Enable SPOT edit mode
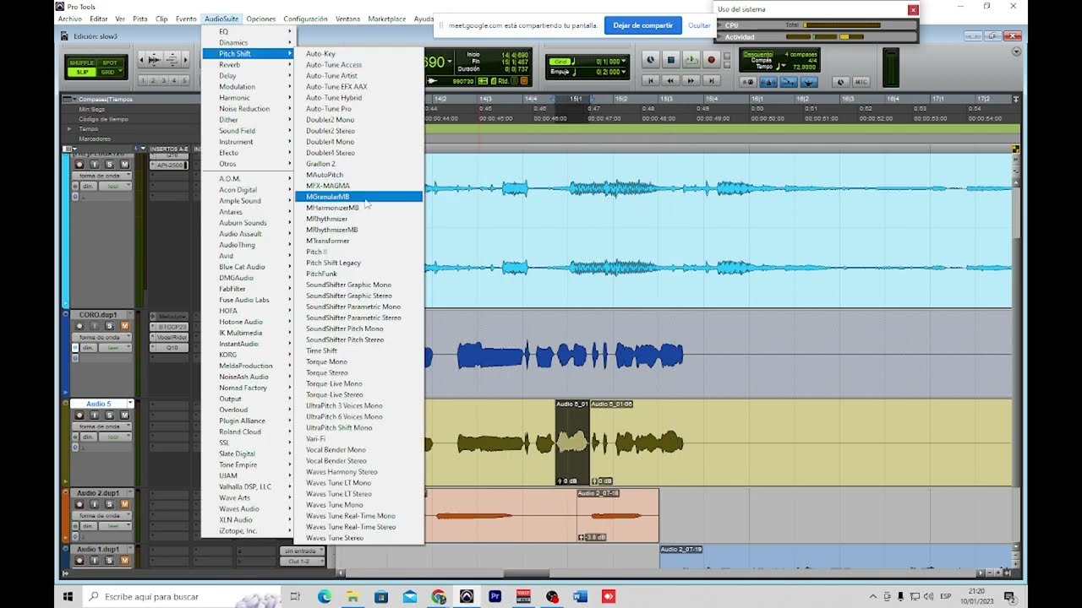1082x608 pixels. click(x=110, y=62)
